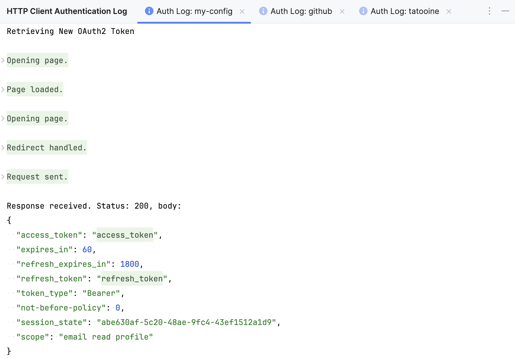The image size is (515, 359).
Task: Click the 'email read profile' scope text
Action: [106, 337]
